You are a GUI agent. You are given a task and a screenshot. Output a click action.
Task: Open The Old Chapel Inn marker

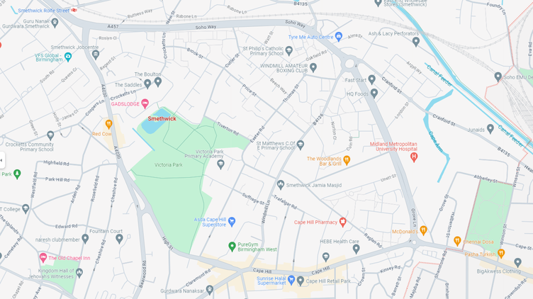coord(43,257)
